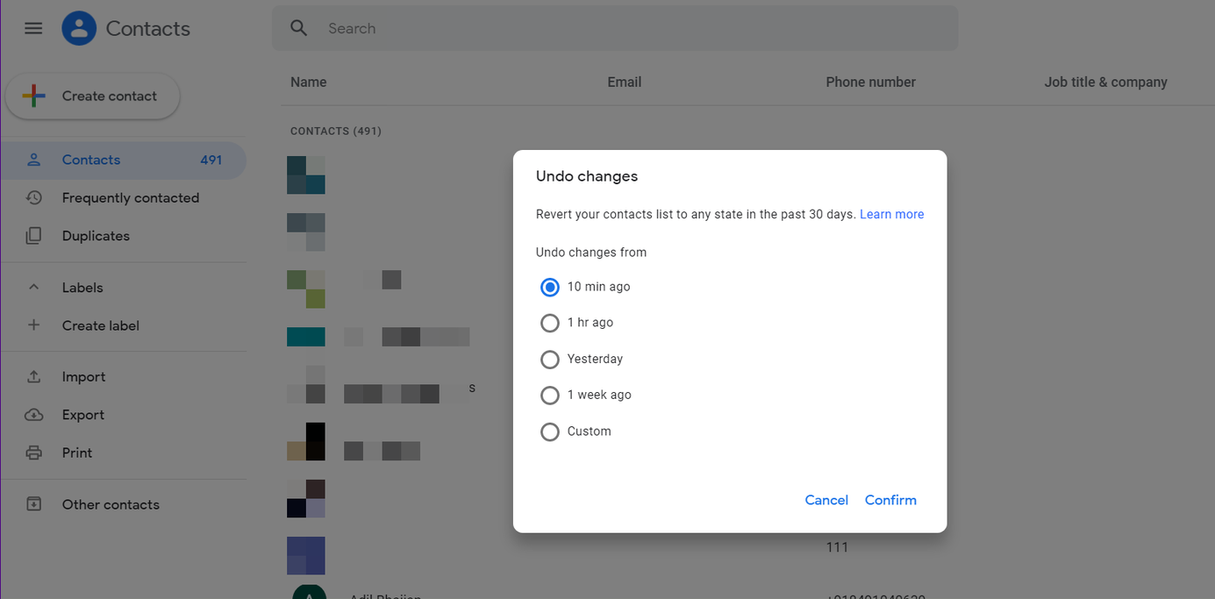The width and height of the screenshot is (1215, 599).
Task: Select the '1 hr ago' radio button
Action: (x=550, y=323)
